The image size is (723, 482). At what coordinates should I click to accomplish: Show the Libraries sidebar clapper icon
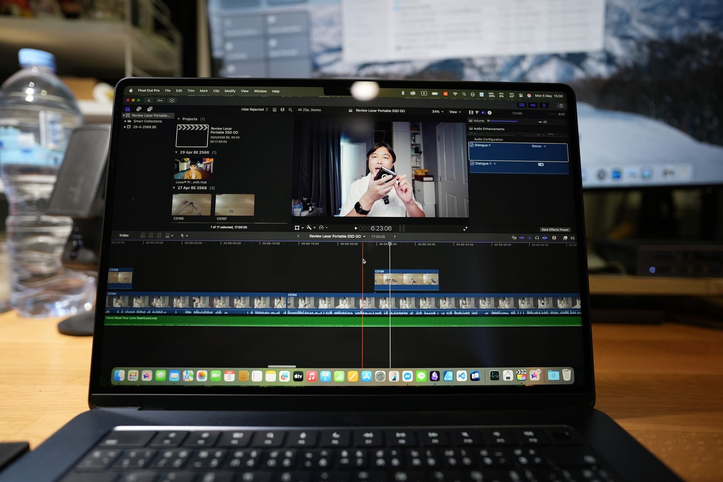128,109
